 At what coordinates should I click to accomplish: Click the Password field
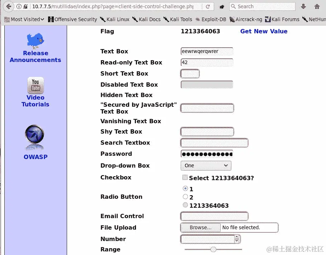[207, 154]
